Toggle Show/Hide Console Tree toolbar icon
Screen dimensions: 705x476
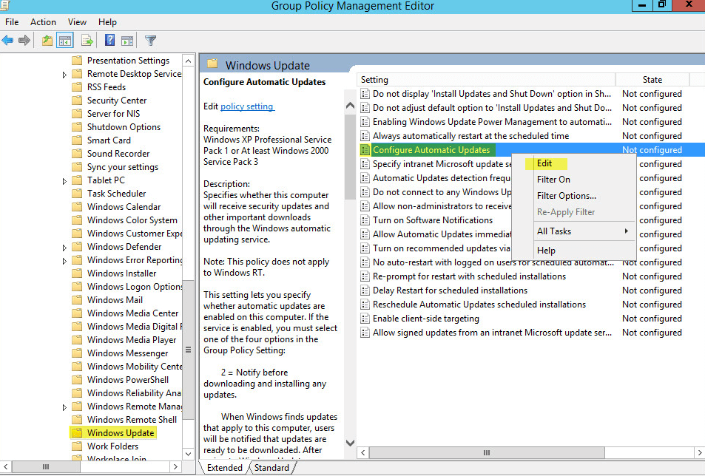click(x=65, y=41)
